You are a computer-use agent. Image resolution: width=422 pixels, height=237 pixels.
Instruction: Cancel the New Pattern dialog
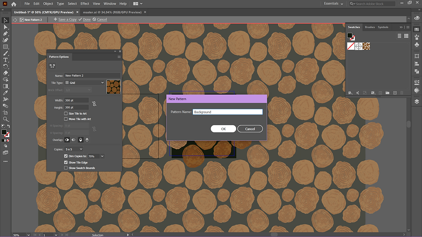click(x=250, y=129)
